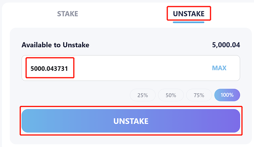The width and height of the screenshot is (254, 147).
Task: Open the grey STAKE section
Action: click(68, 14)
